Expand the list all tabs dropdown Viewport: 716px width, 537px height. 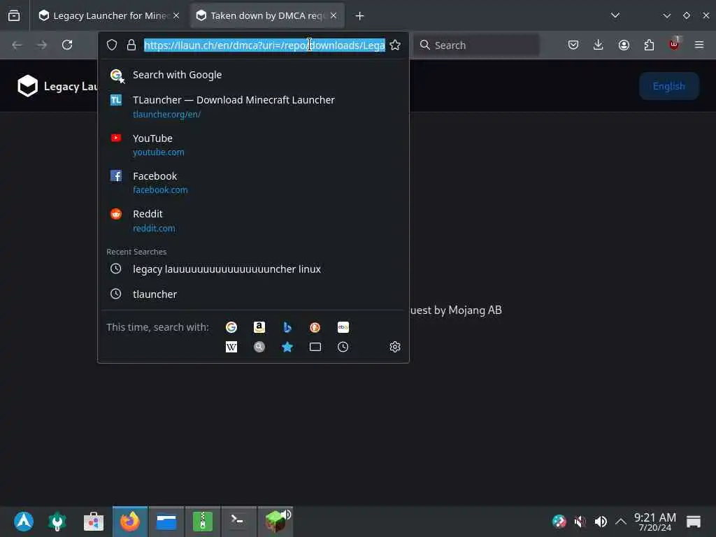tap(615, 15)
